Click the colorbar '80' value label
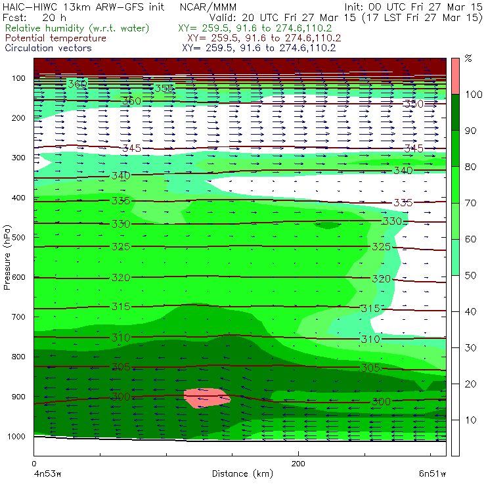Image resolution: width=486 pixels, height=486 pixels. coord(470,167)
